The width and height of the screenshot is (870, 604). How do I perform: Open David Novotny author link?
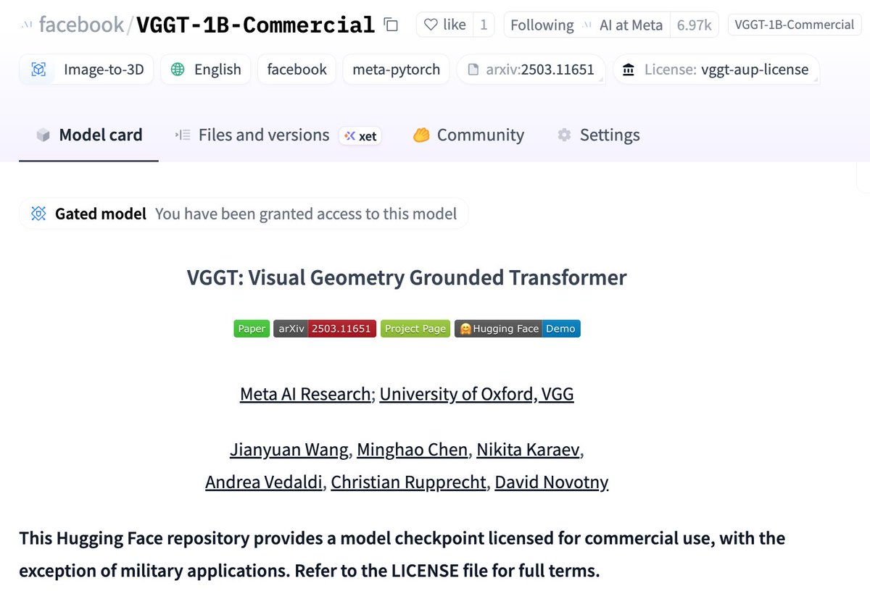point(552,482)
